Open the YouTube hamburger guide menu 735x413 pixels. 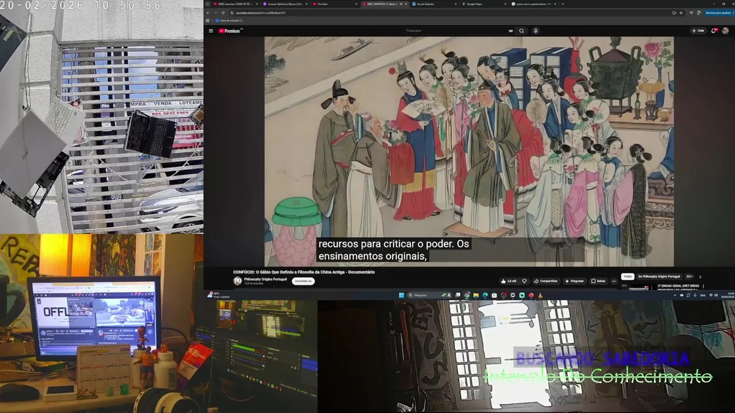pos(211,31)
